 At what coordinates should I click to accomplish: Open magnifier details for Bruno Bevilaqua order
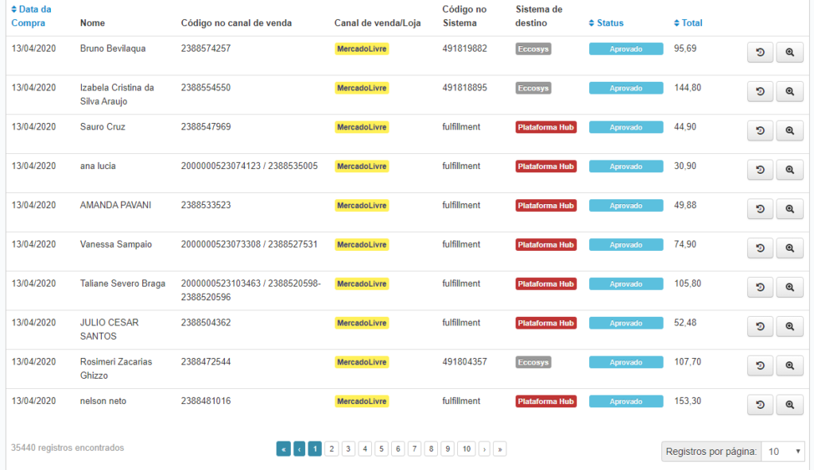789,52
